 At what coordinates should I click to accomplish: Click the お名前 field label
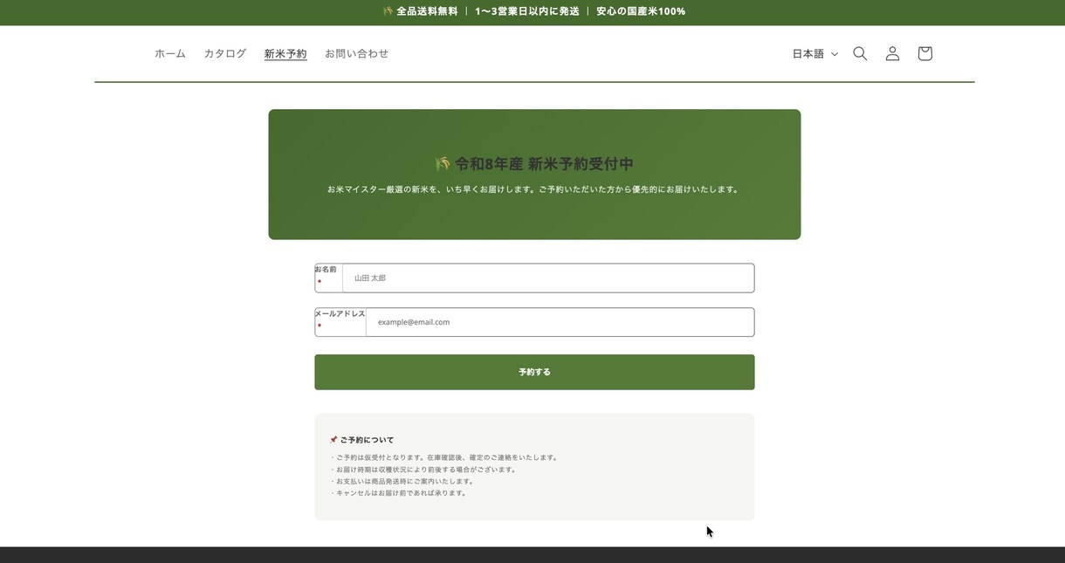coord(326,270)
